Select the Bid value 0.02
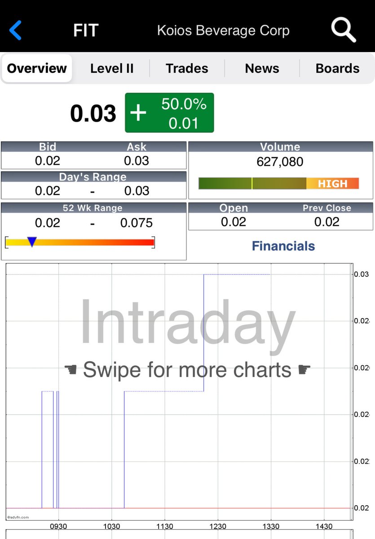The width and height of the screenshot is (375, 539). 48,161
